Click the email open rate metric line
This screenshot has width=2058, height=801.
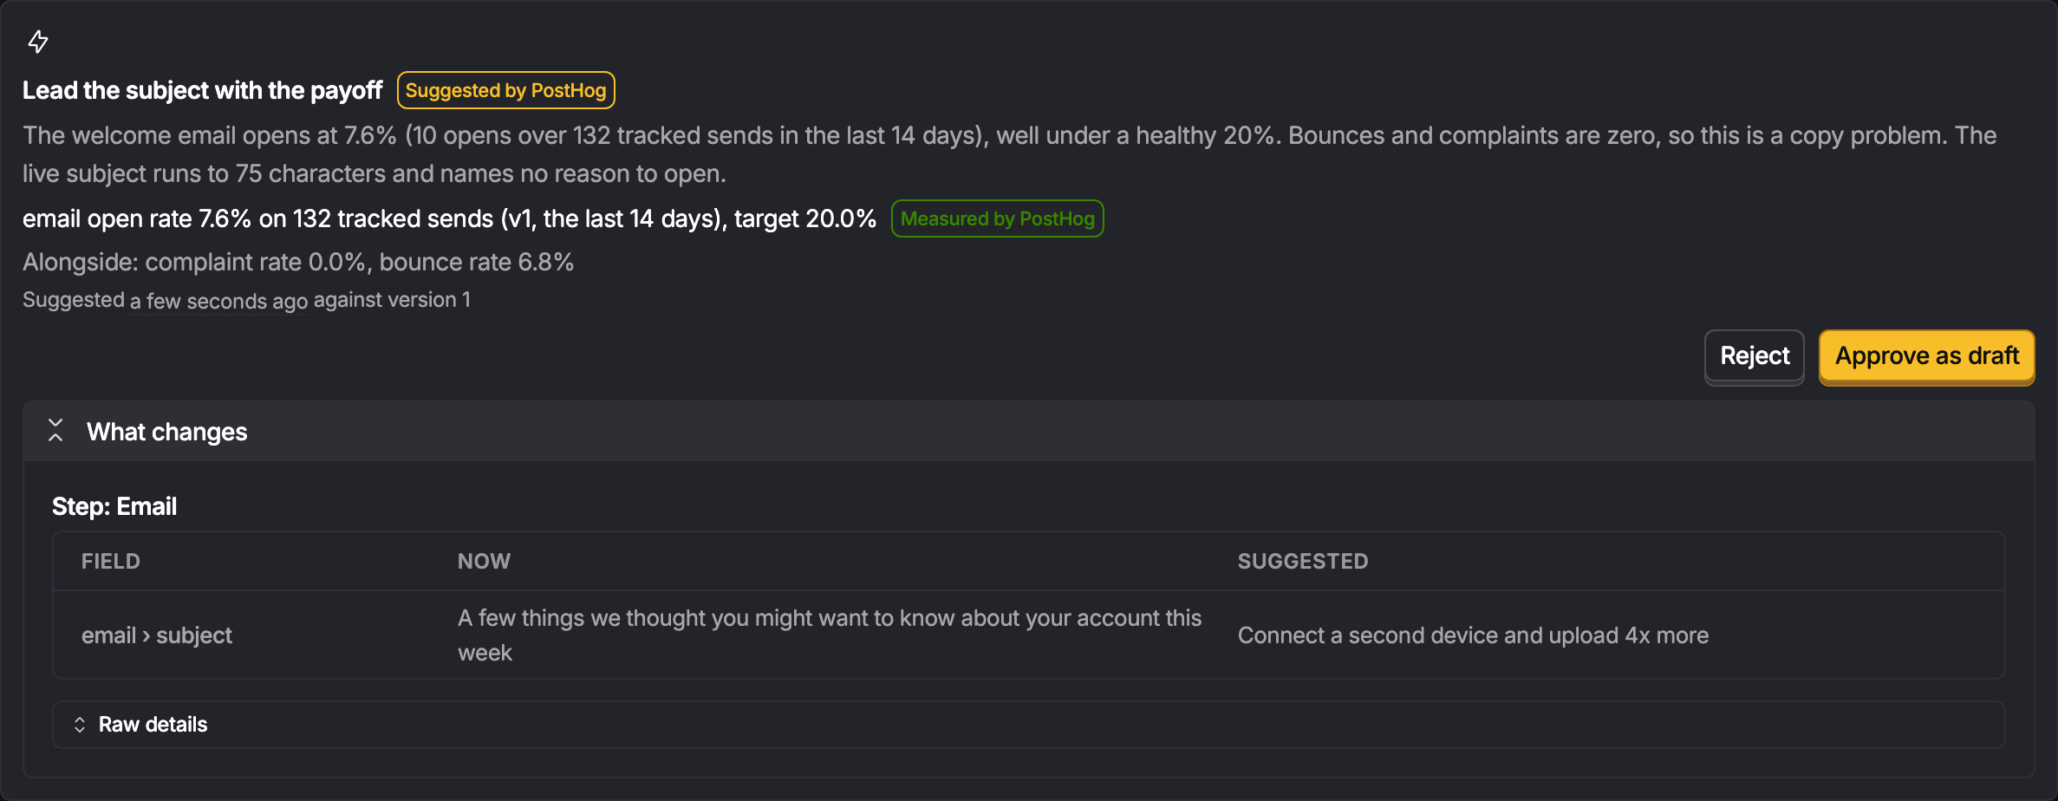click(x=449, y=218)
